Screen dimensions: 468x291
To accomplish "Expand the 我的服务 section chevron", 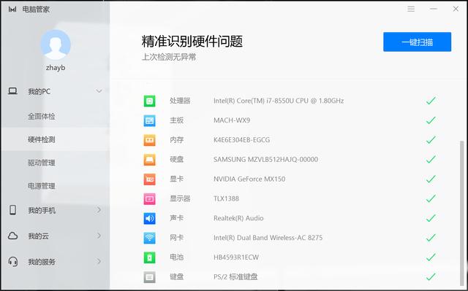I will pyautogui.click(x=99, y=262).
